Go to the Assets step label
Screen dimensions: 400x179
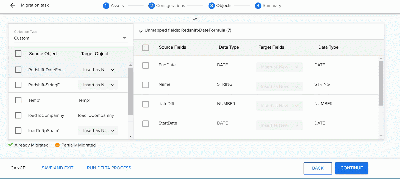(117, 6)
